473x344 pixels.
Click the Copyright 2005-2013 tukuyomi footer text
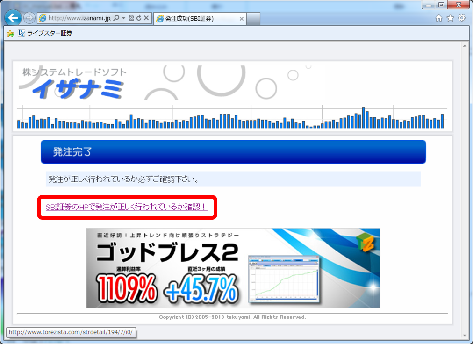pos(233,317)
